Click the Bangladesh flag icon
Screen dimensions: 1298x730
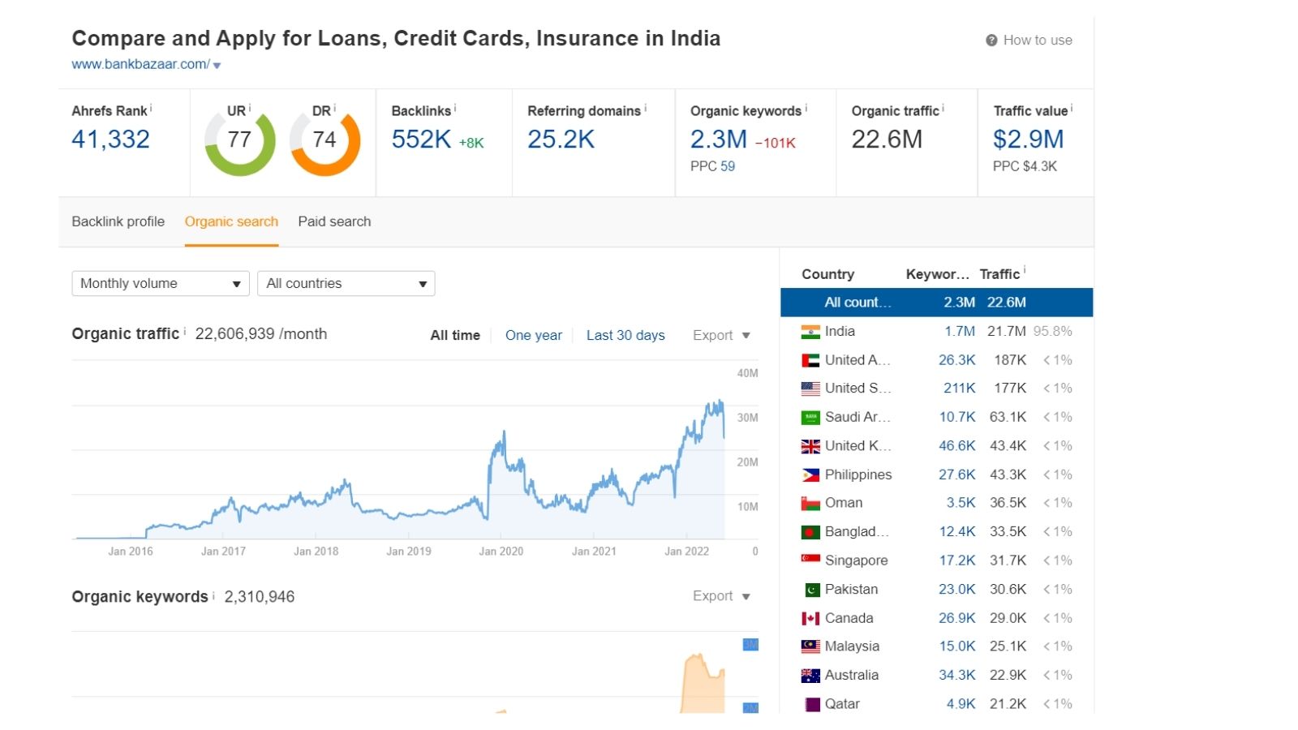[810, 532]
